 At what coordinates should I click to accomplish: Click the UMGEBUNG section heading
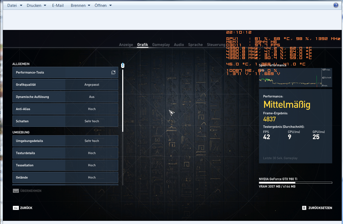click(21, 132)
